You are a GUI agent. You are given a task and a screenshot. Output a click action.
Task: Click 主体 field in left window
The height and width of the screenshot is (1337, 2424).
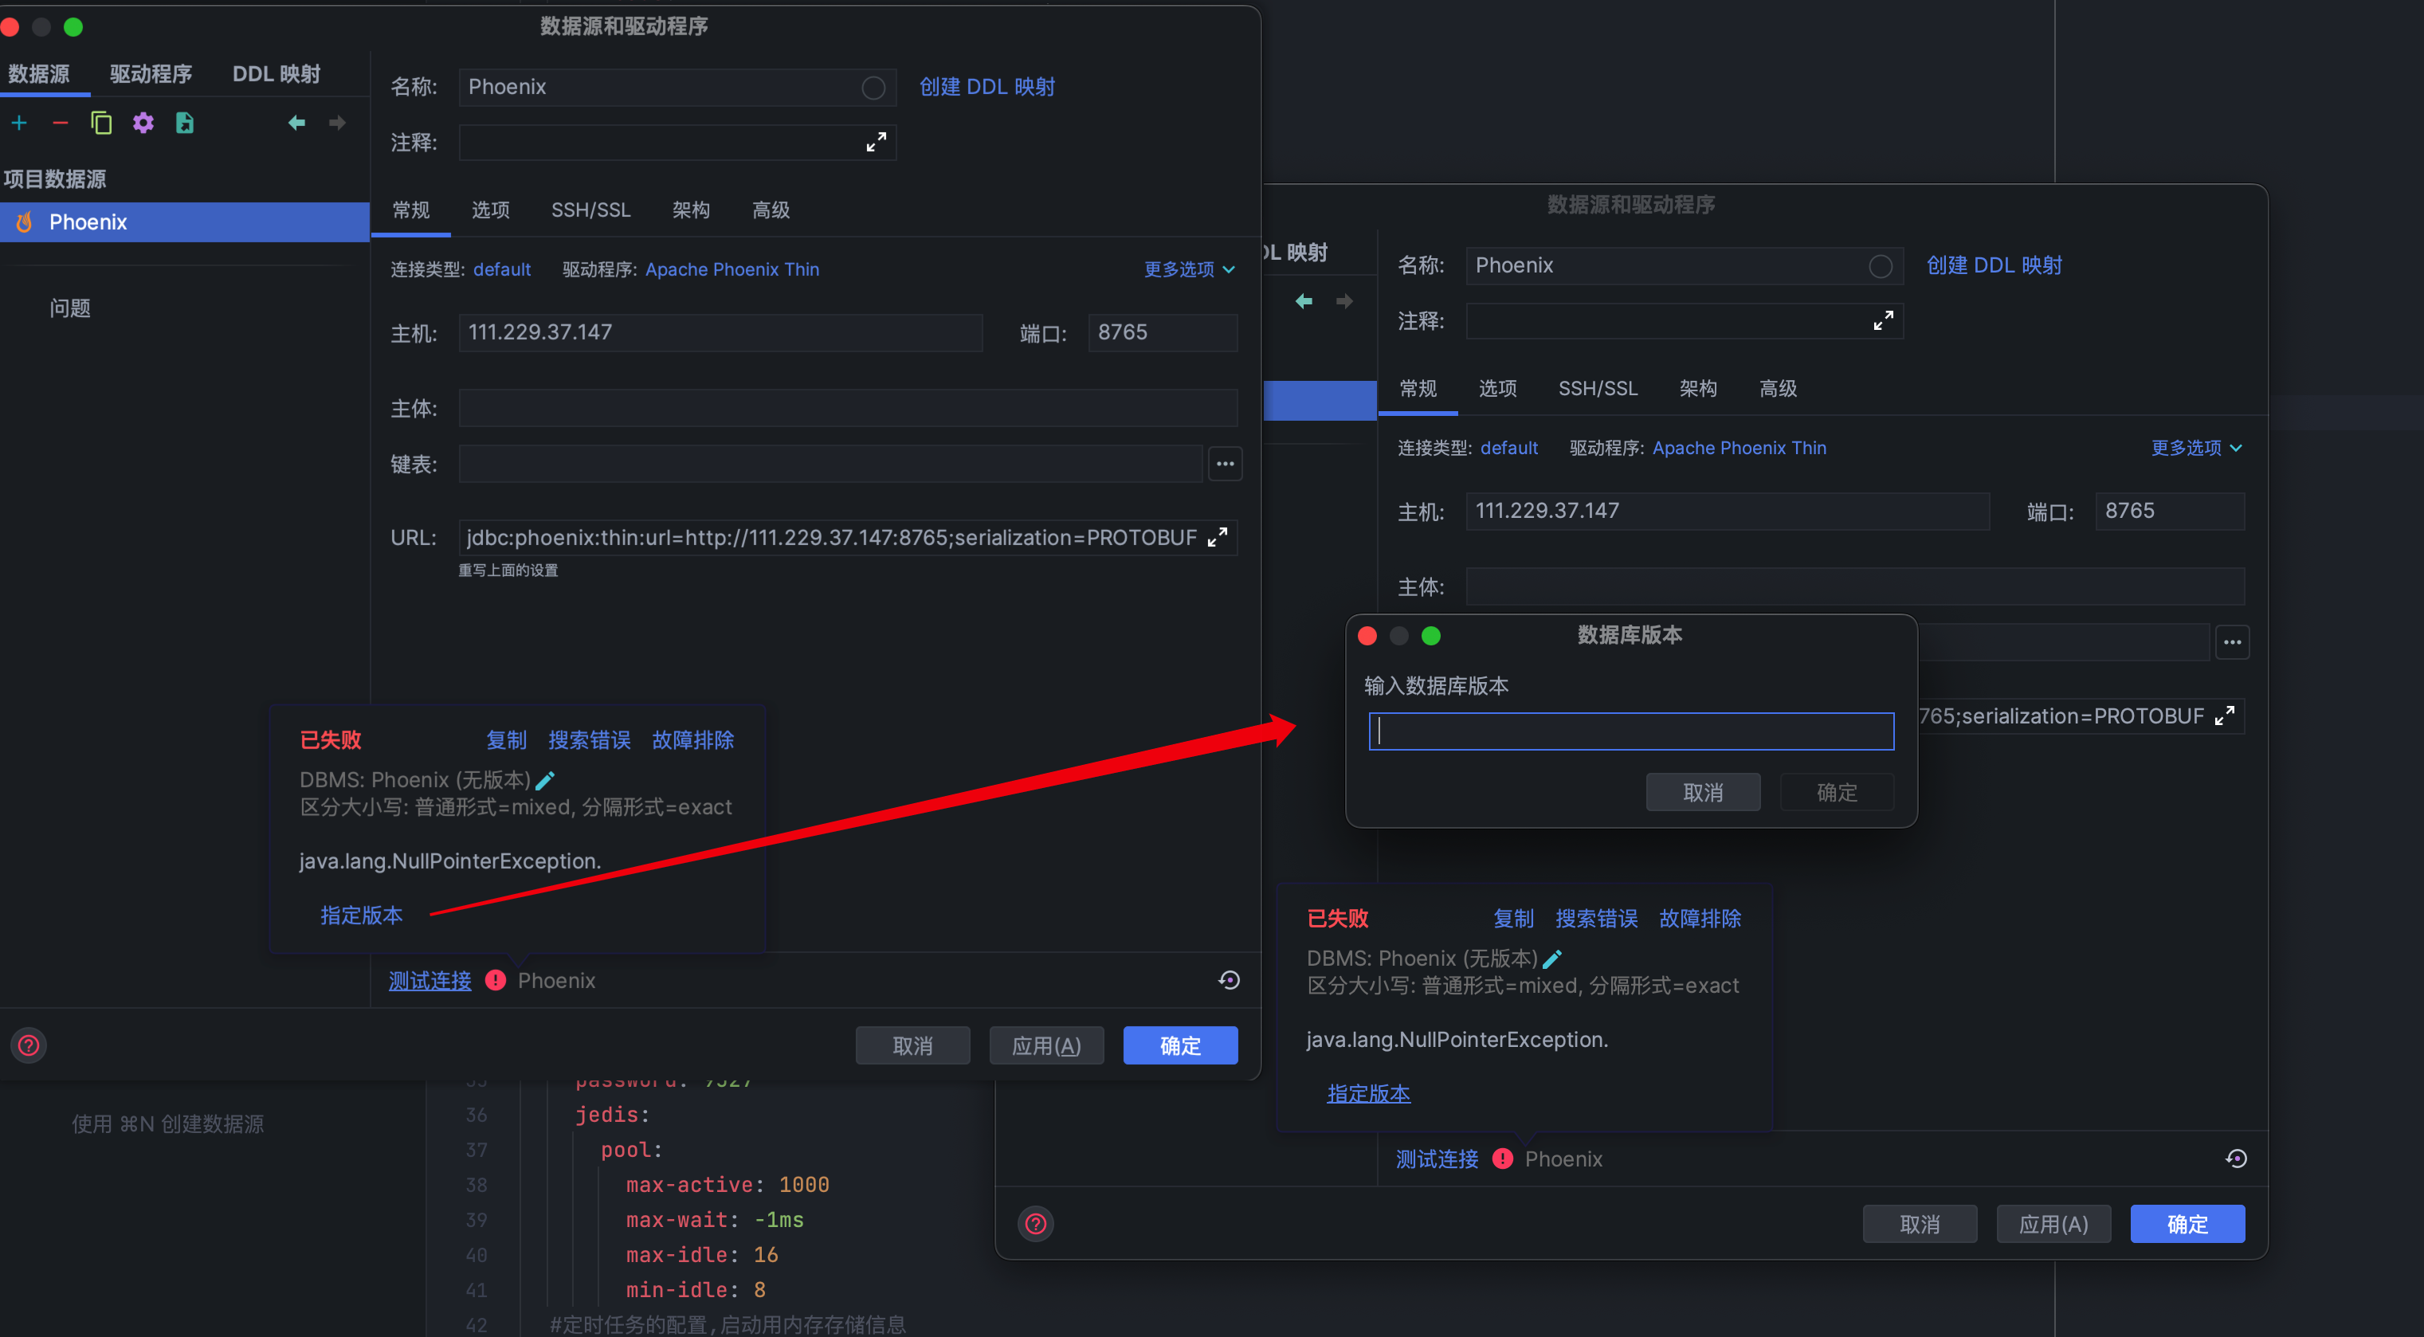(x=847, y=408)
